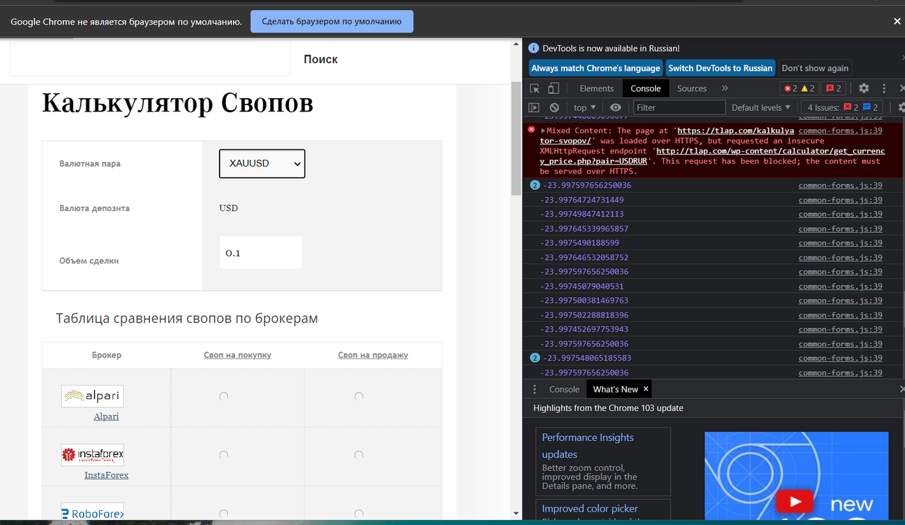Select RoboForex sell swap radio button
The image size is (905, 525).
358,514
